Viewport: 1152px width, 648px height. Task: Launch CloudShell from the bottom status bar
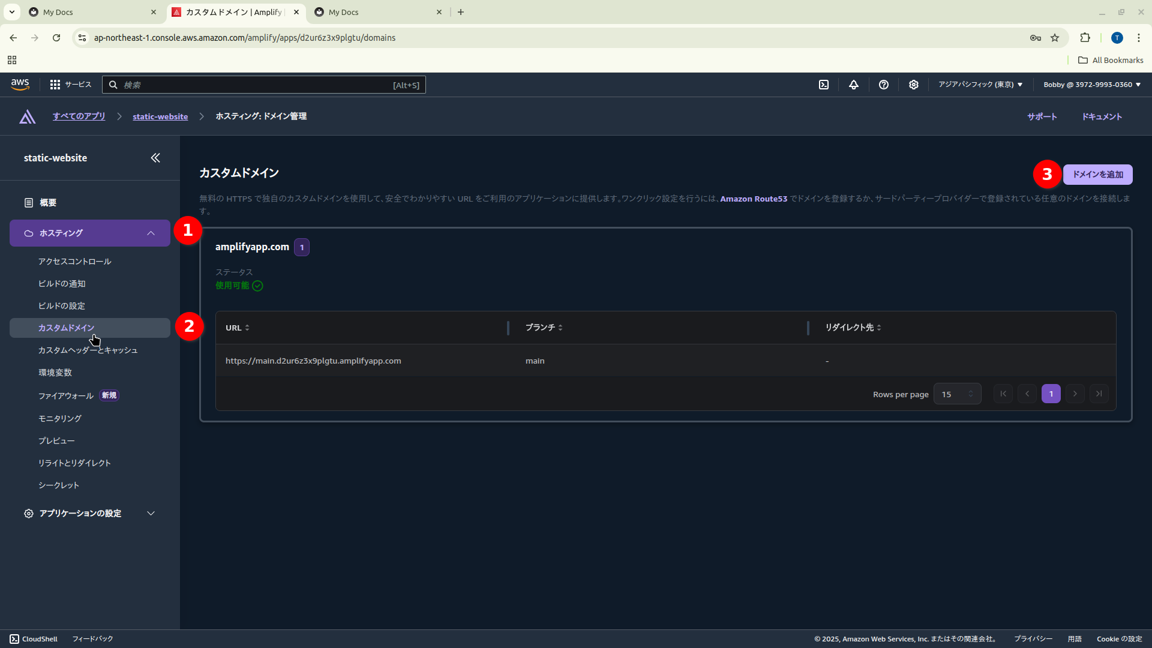[x=33, y=638]
